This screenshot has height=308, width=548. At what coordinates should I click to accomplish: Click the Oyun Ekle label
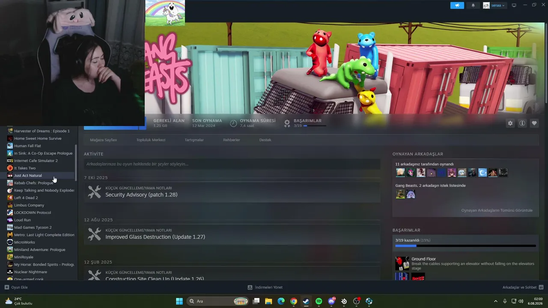click(19, 287)
